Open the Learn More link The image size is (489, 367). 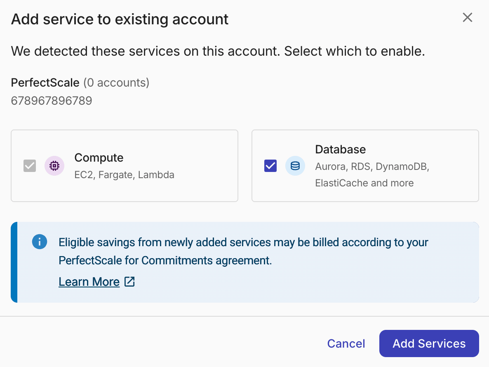(89, 282)
